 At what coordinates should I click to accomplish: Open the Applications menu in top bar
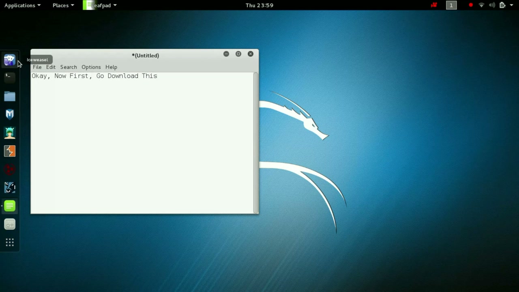coord(22,5)
